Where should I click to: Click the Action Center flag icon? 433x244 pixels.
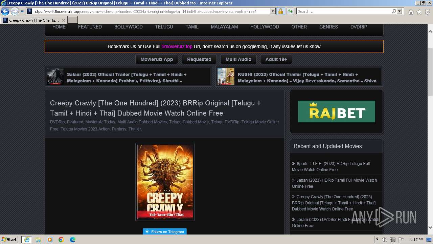point(401,240)
